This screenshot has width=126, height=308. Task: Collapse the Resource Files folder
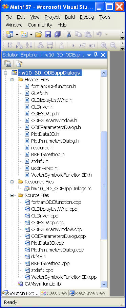[12, 182]
